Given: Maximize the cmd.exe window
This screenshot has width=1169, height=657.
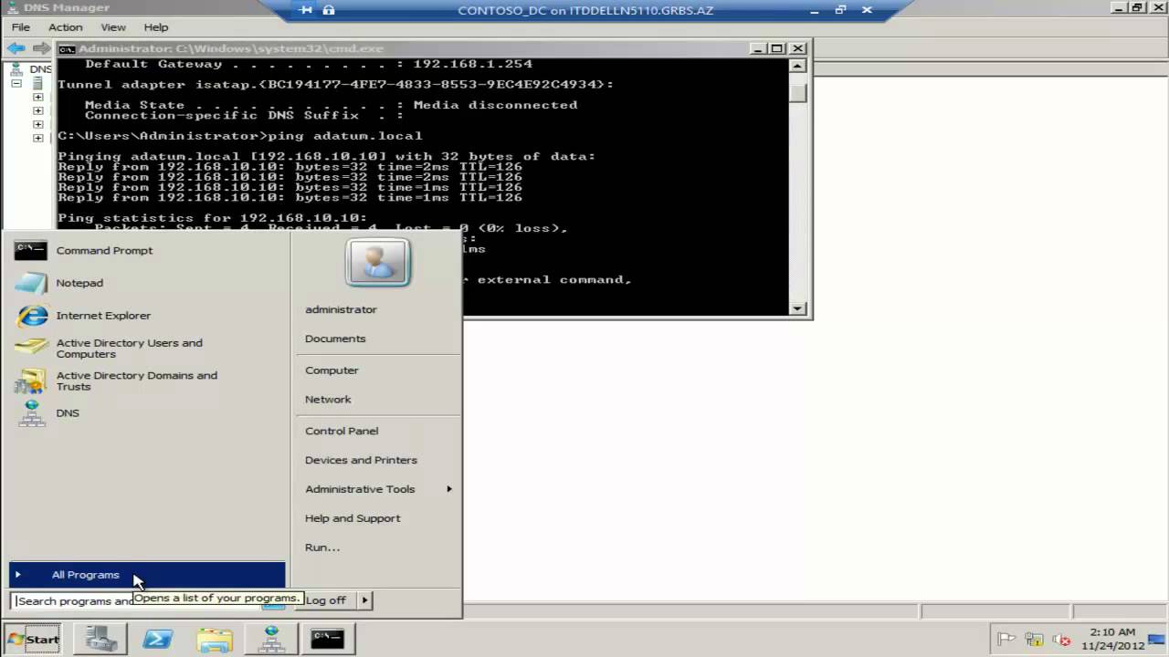Looking at the screenshot, I should [x=776, y=48].
